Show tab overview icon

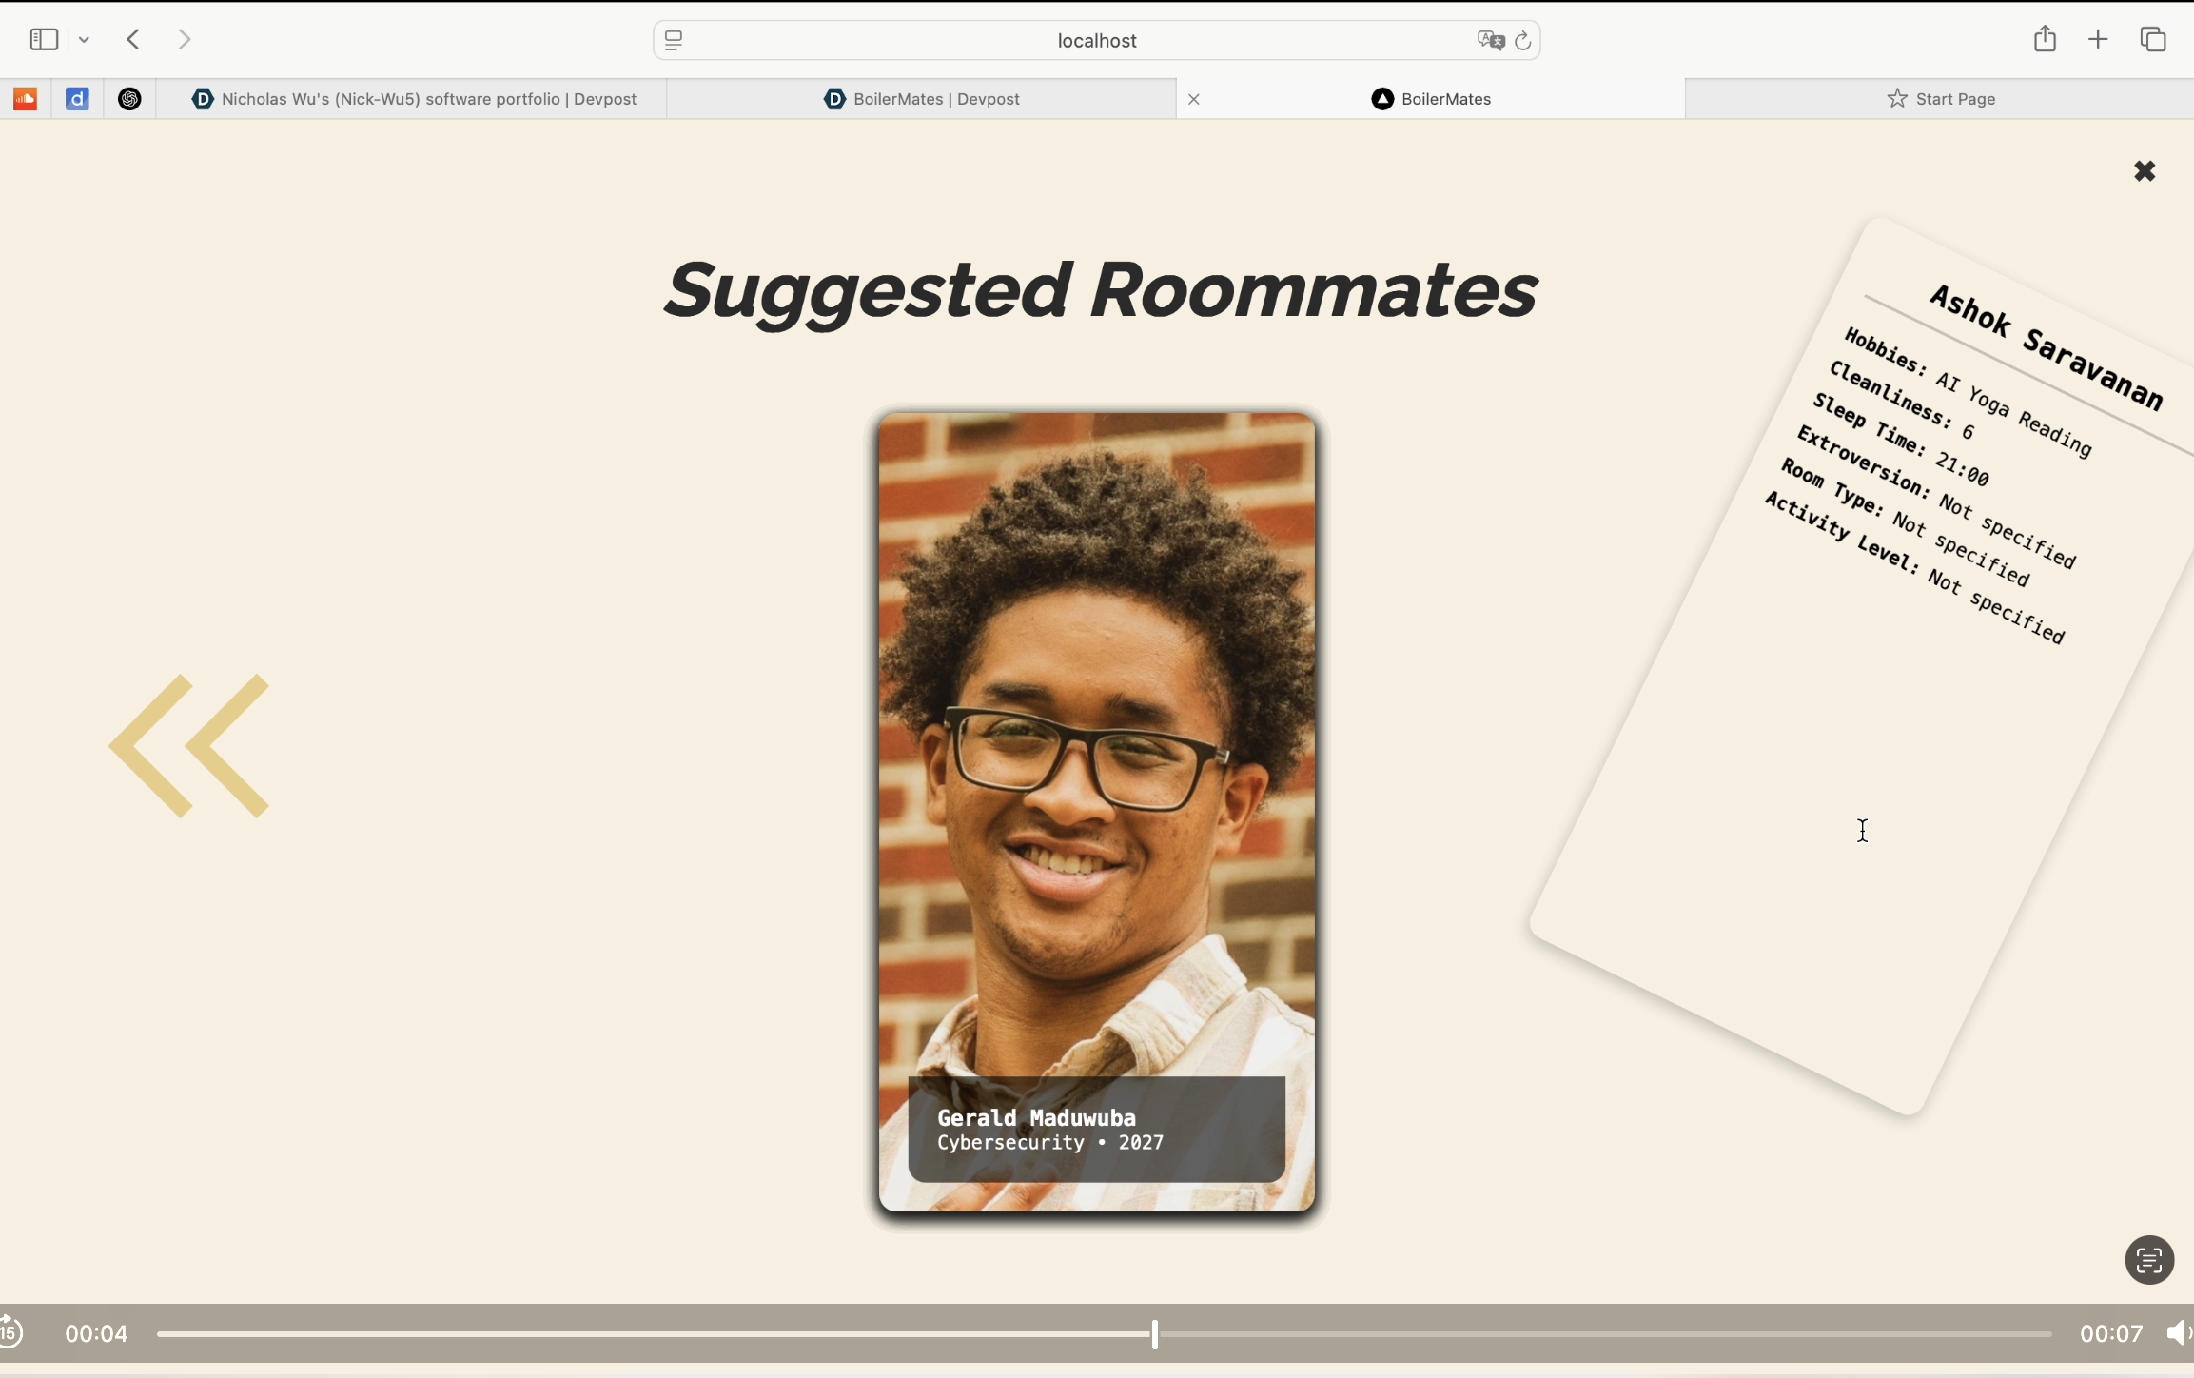(x=2153, y=40)
